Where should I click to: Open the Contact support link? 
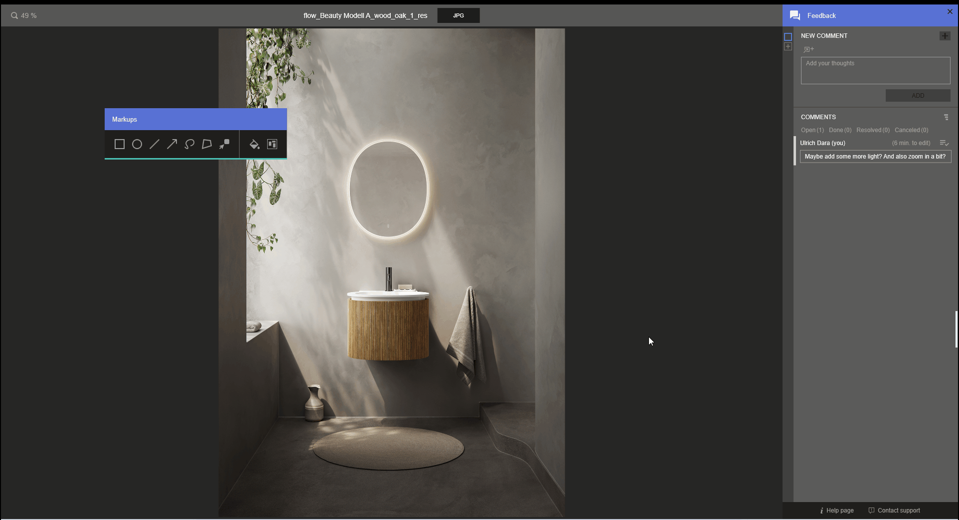pos(899,511)
